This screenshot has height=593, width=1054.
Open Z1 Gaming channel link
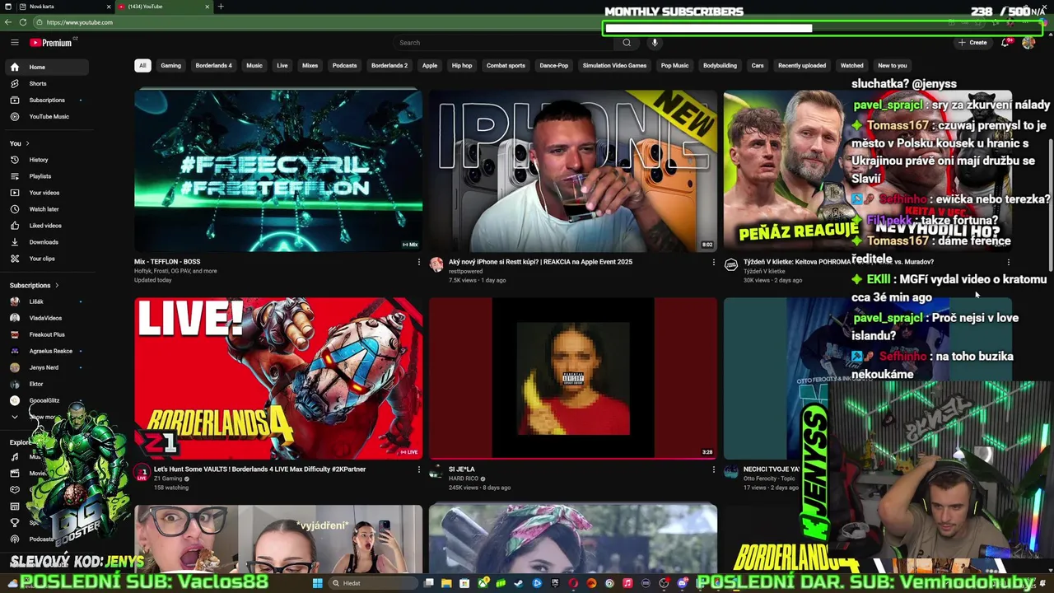click(x=168, y=479)
